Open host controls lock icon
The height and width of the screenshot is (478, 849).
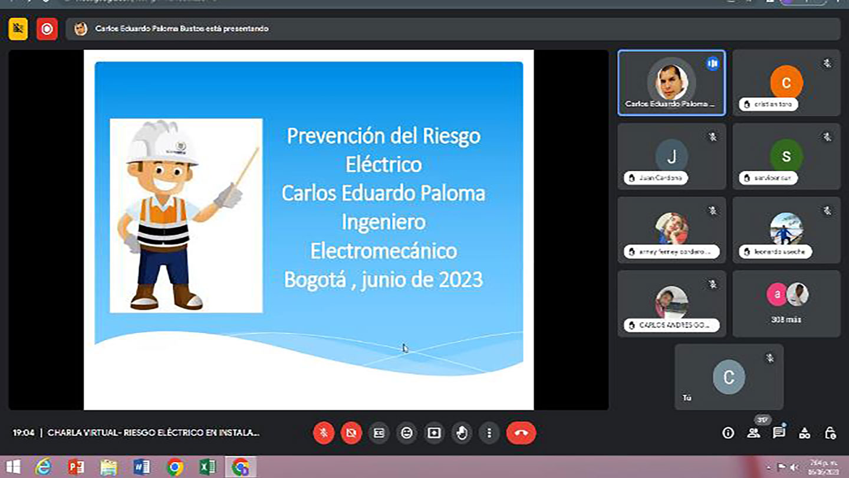(830, 433)
